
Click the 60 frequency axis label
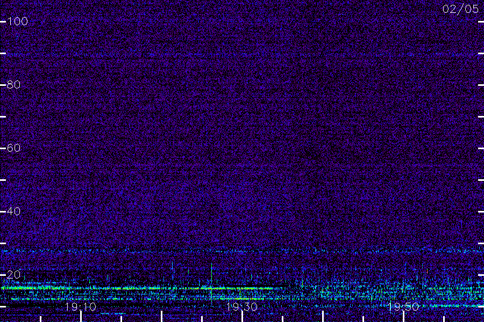coord(13,148)
